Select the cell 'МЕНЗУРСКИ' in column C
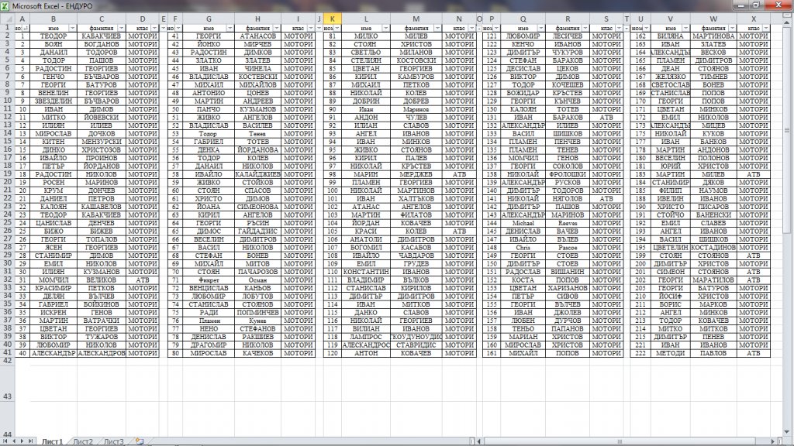794x446 pixels. click(102, 142)
